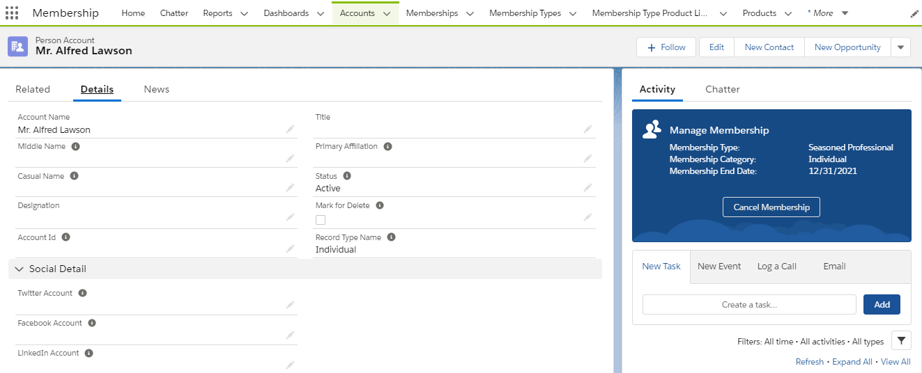Screen dimensions: 922x373
Task: Click the Create a task input field
Action: [x=748, y=305]
